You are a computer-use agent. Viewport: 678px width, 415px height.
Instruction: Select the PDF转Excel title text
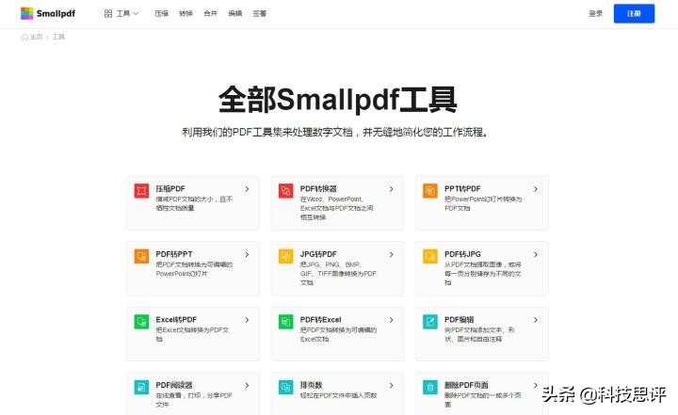[x=320, y=319]
